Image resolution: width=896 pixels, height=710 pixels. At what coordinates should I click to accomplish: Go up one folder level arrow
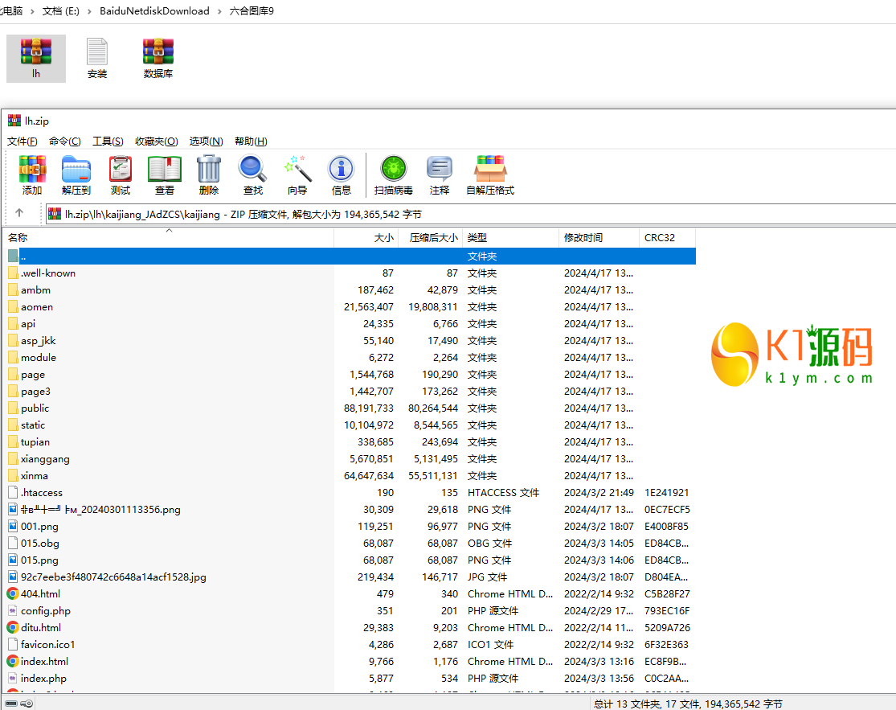[x=19, y=214]
